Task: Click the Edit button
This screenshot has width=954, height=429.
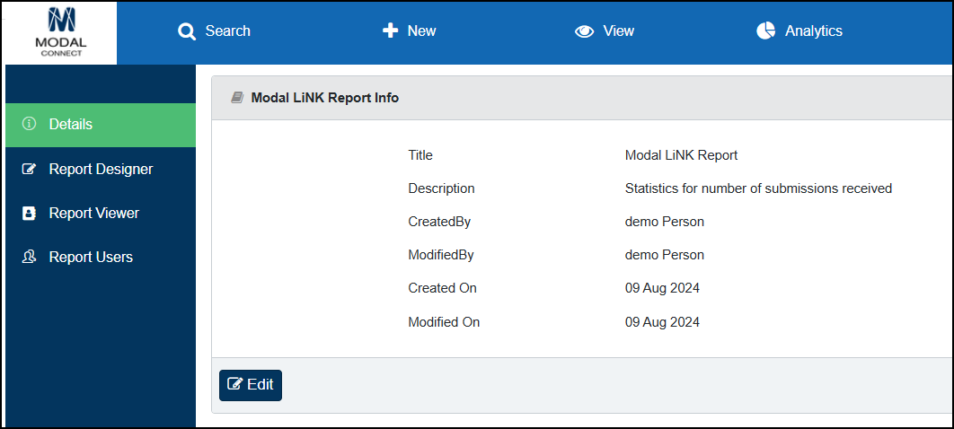Action: tap(251, 385)
